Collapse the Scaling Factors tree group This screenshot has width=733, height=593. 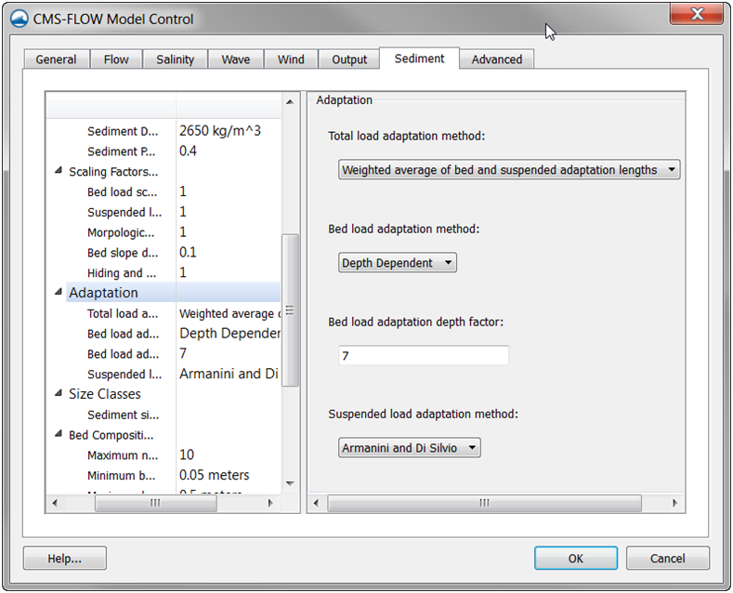(59, 171)
